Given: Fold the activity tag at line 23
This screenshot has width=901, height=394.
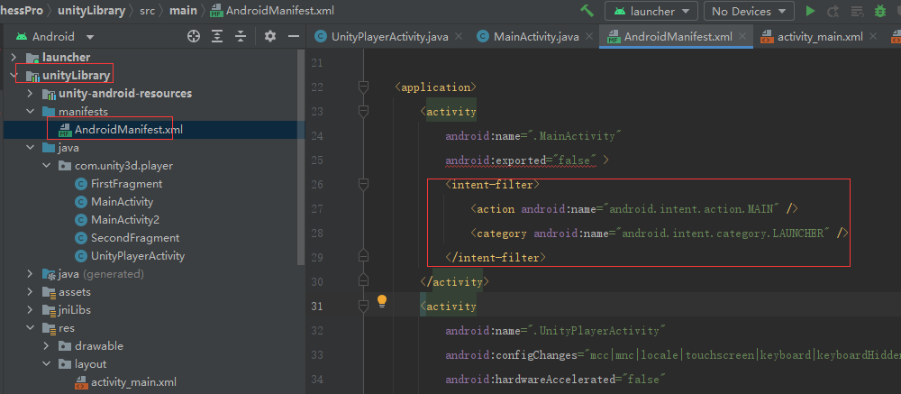Looking at the screenshot, I should pyautogui.click(x=362, y=111).
